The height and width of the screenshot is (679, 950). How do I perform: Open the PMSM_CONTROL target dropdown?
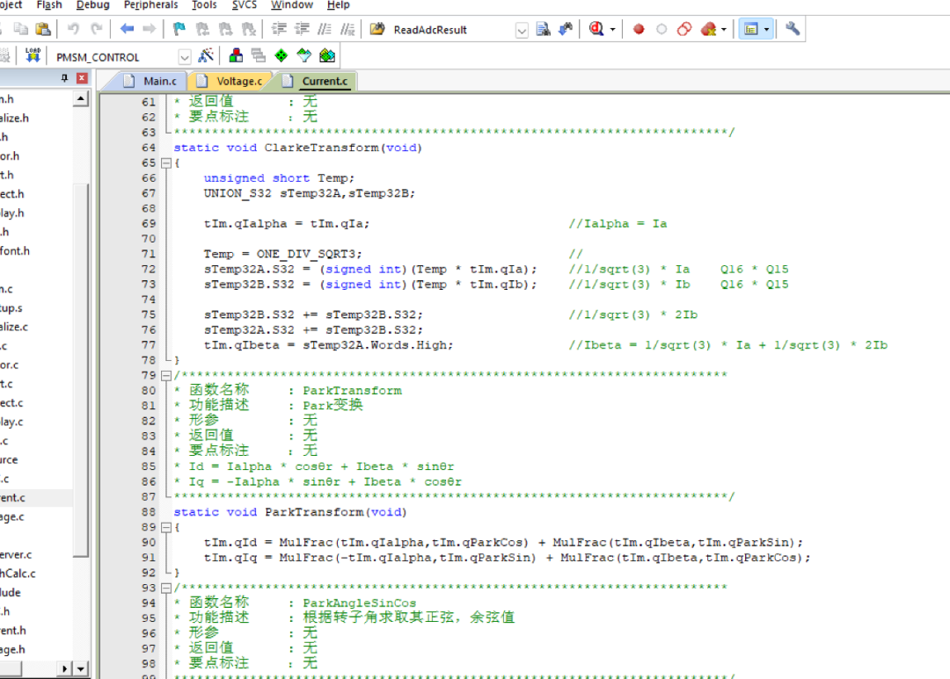184,57
